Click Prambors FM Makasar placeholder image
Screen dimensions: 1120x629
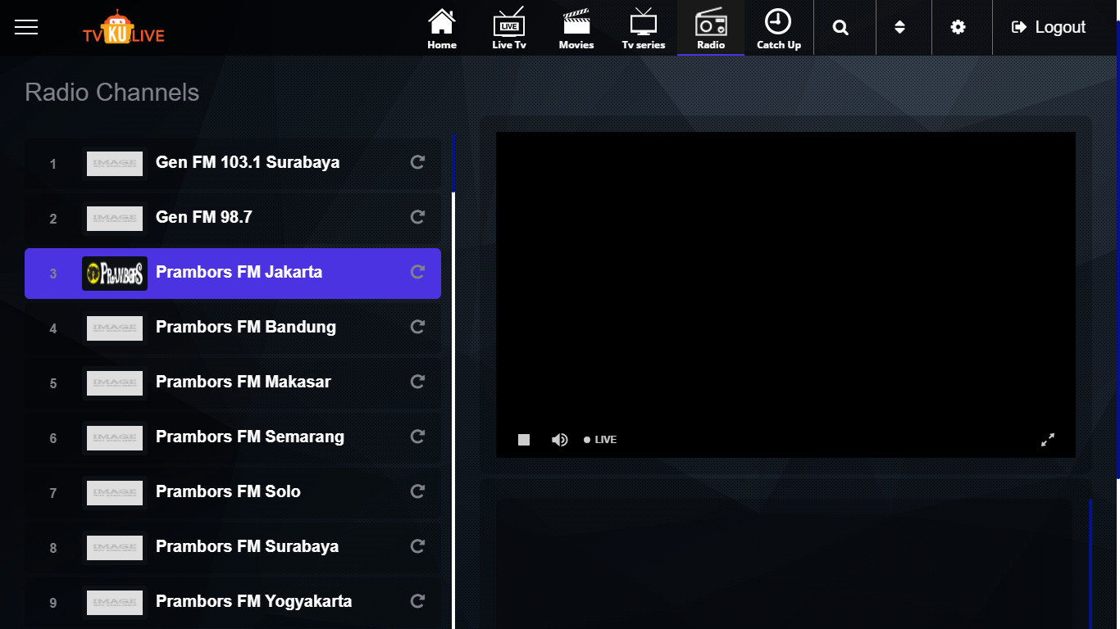point(115,383)
